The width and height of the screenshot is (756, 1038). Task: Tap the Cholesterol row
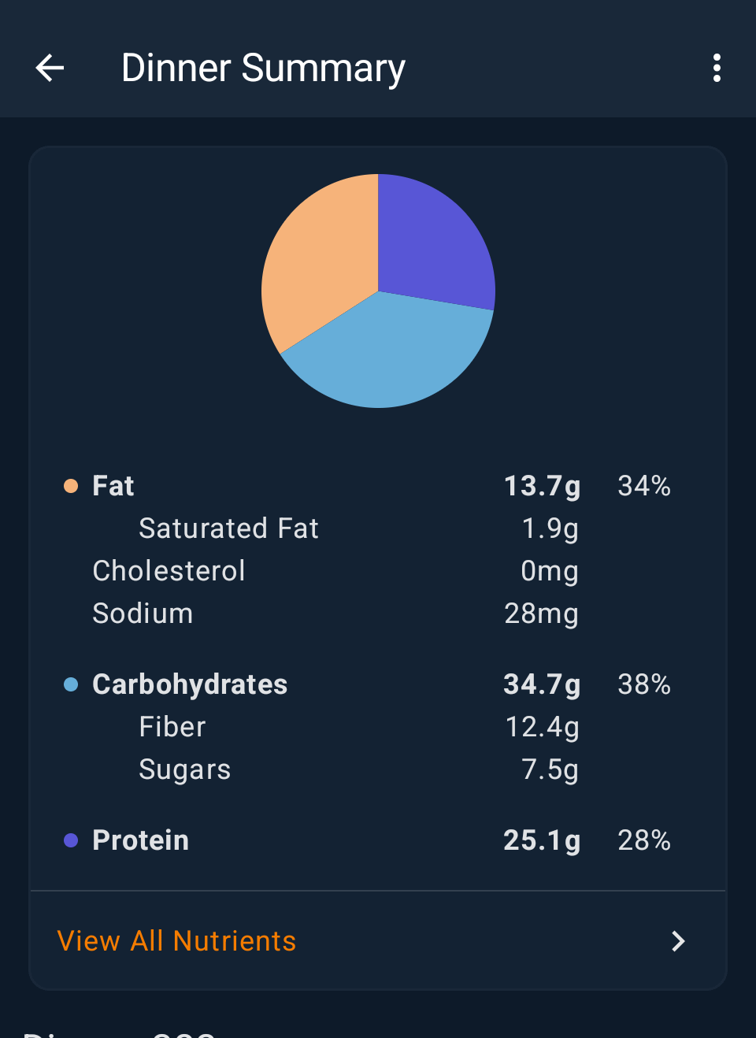(x=169, y=571)
